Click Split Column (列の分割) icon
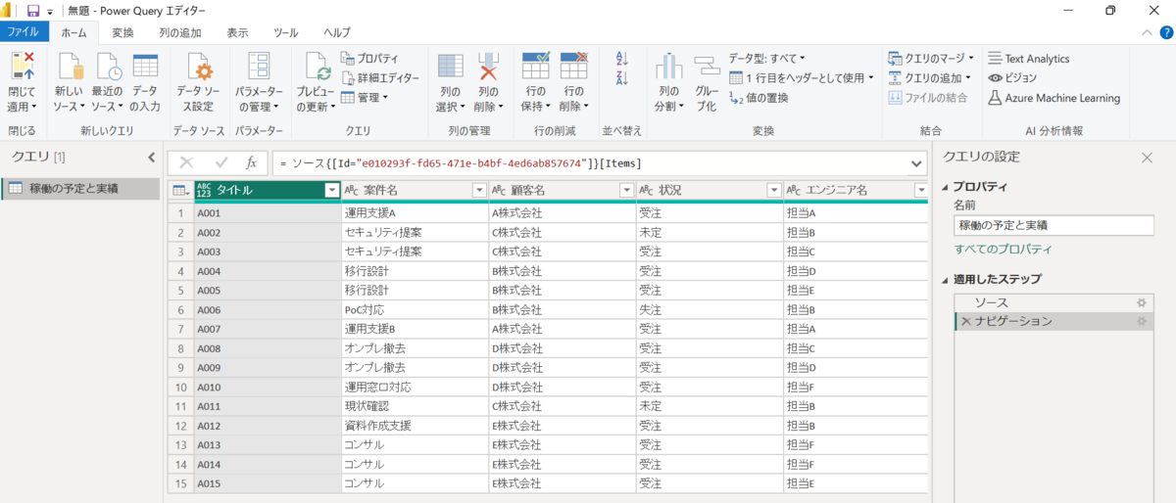Image resolution: width=1176 pixels, height=503 pixels. [669, 67]
